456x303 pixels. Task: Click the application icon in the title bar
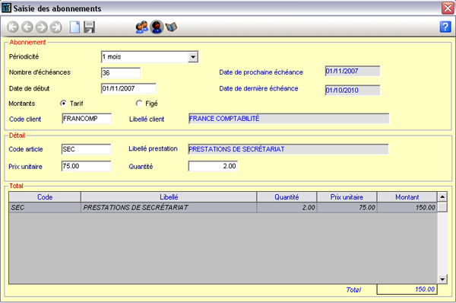(6, 8)
